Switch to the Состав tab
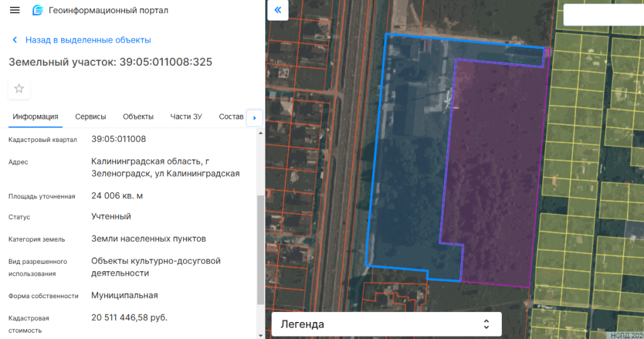This screenshot has width=644, height=339. [x=231, y=117]
